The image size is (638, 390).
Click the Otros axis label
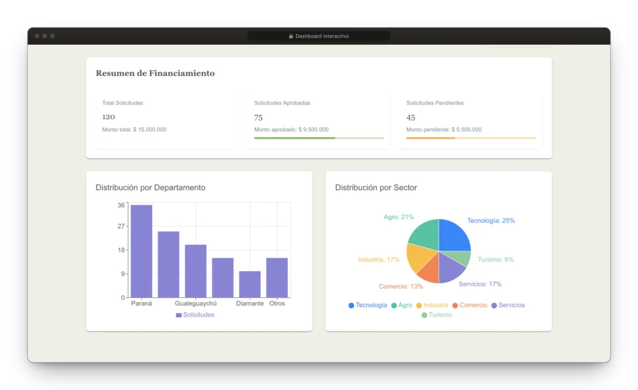[x=277, y=304]
